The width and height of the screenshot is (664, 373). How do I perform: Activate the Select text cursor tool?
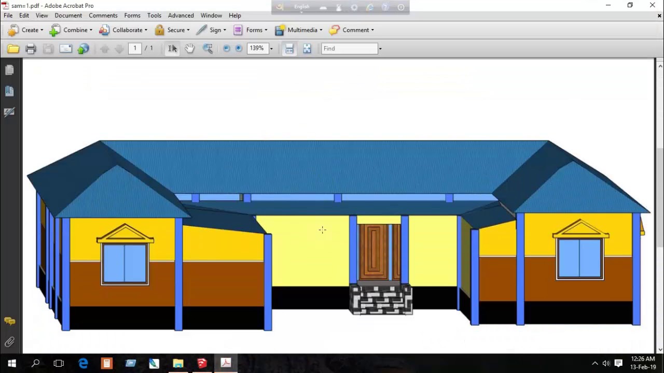(172, 48)
